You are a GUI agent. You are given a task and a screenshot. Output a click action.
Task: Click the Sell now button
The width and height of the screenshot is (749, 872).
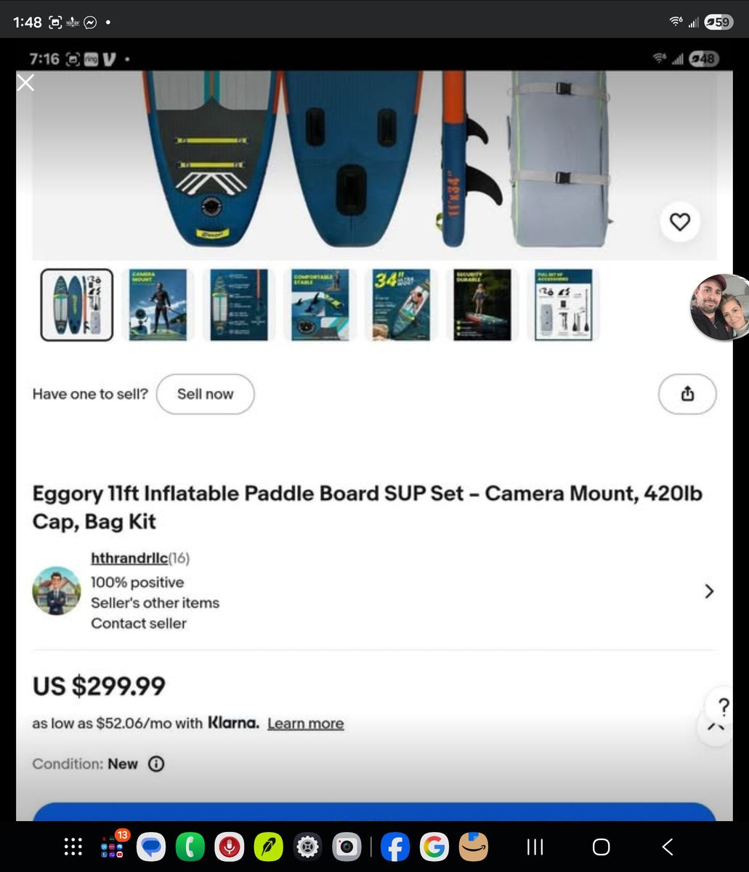click(x=206, y=394)
